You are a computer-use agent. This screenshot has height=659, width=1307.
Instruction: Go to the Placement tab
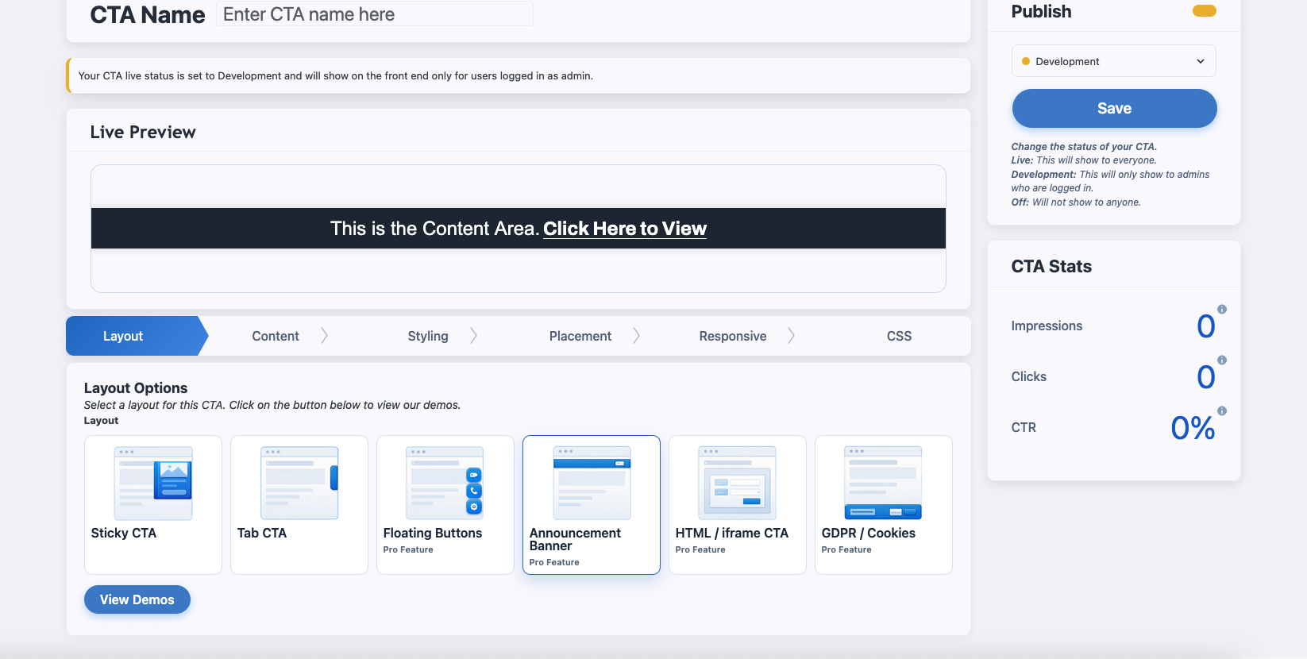580,336
